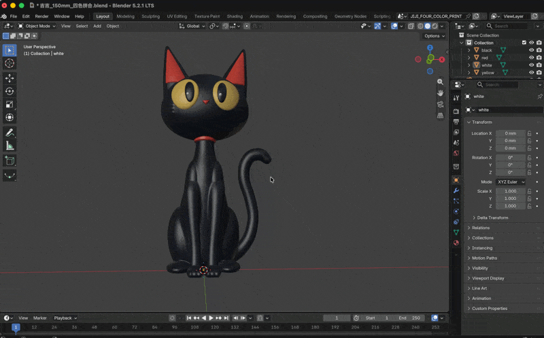Open the Tool properties tab
544x338 pixels.
point(456,98)
